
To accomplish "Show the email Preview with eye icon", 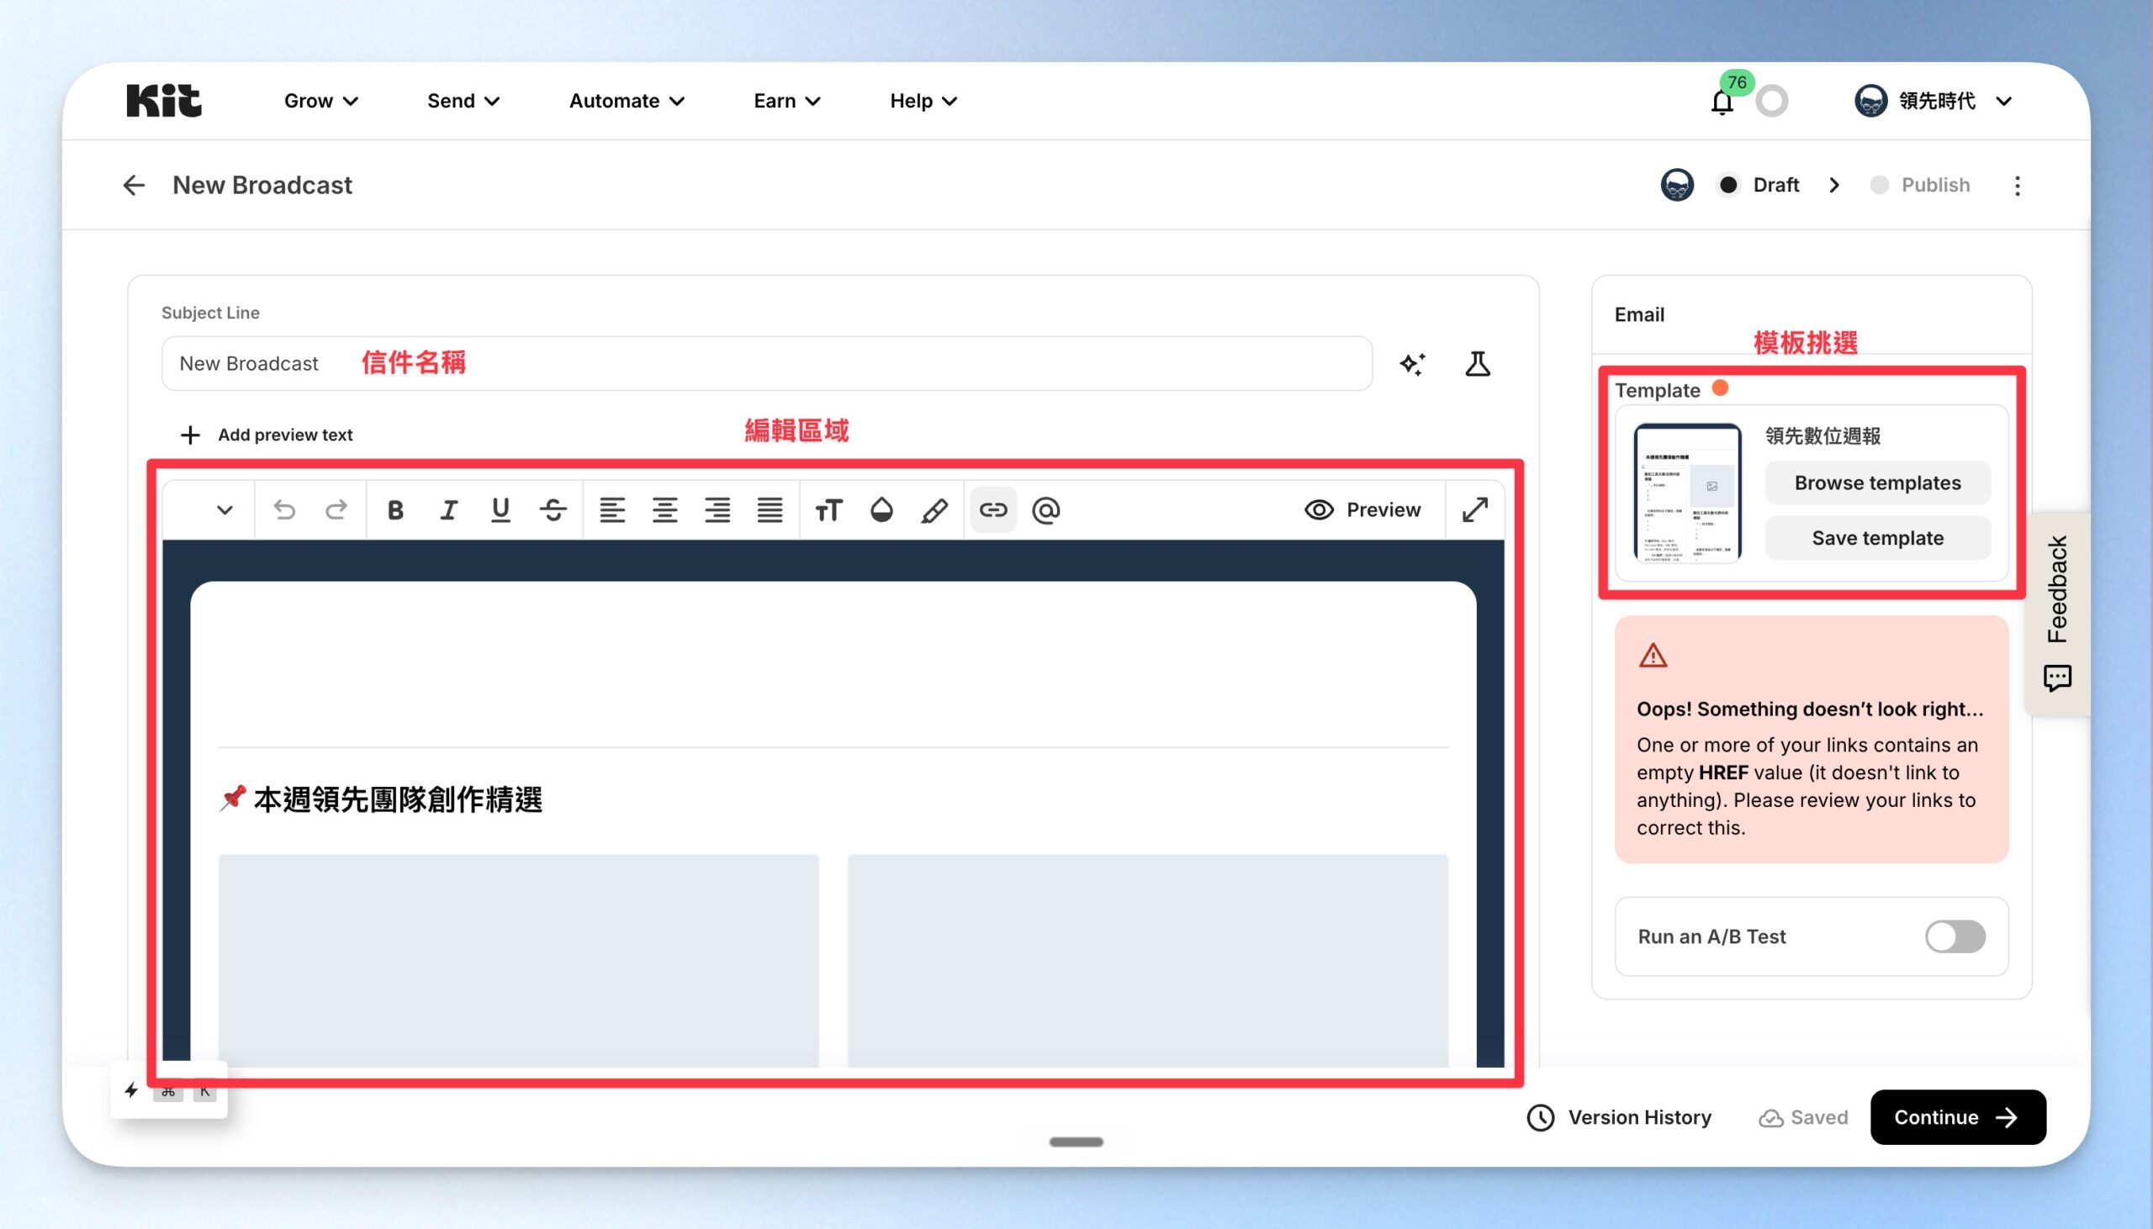I will pos(1362,509).
